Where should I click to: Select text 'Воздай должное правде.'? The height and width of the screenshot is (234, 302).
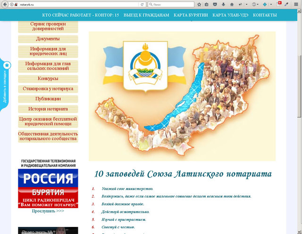coord(123,204)
